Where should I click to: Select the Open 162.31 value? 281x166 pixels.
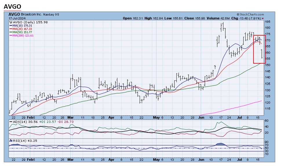pos(132,18)
